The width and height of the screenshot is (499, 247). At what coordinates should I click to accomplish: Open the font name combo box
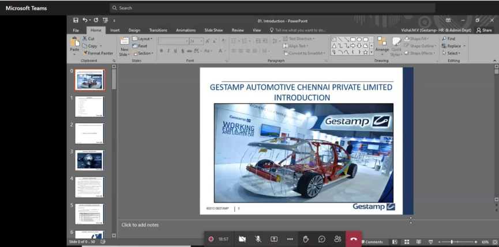[x=174, y=41]
